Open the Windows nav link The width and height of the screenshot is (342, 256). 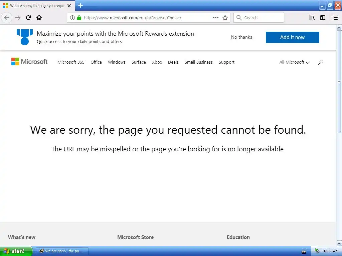click(x=117, y=62)
